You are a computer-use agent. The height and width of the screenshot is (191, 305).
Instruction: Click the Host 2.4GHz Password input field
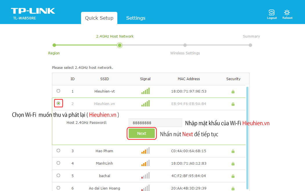155,123
